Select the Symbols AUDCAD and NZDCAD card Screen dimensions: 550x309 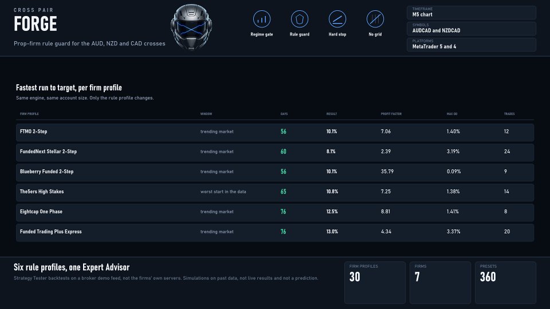tap(472, 29)
